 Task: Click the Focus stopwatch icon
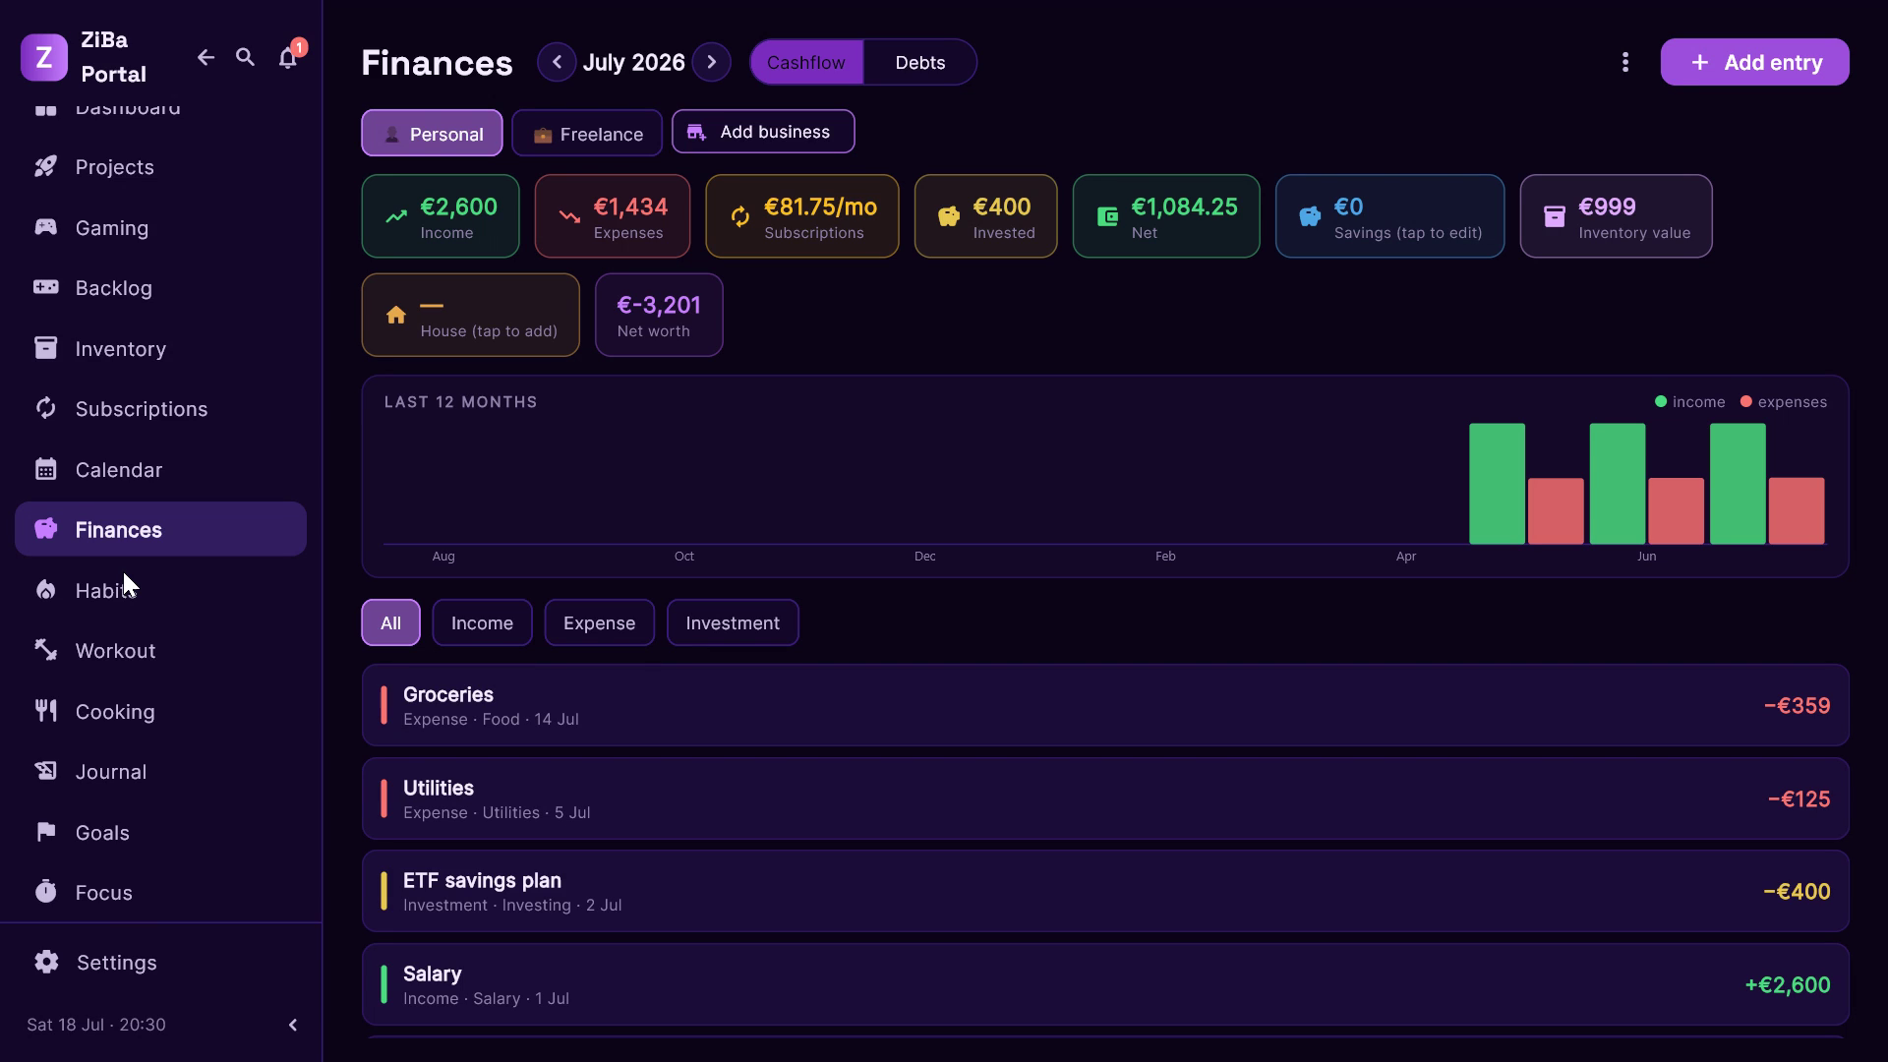[46, 892]
